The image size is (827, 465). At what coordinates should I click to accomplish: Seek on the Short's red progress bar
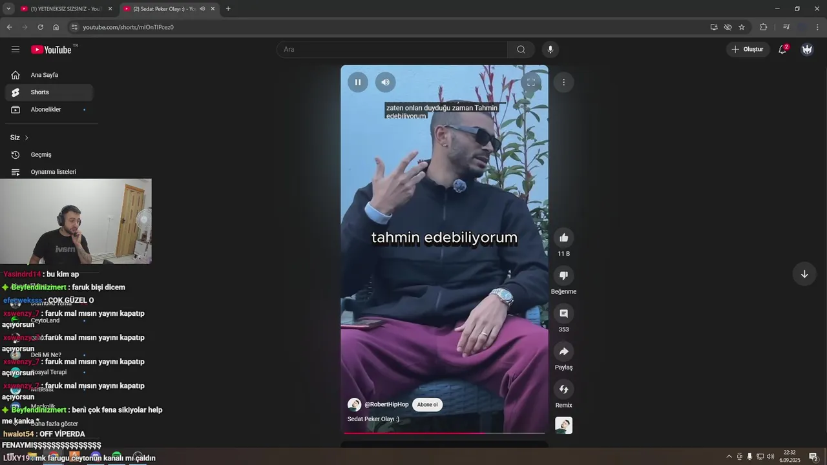click(445, 433)
